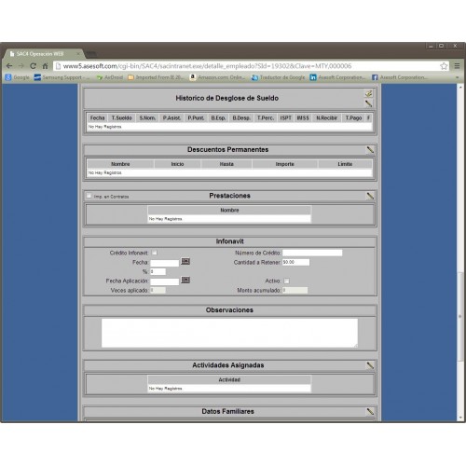
Task: Edit Prestaciones using its pencil icon
Action: point(370,196)
